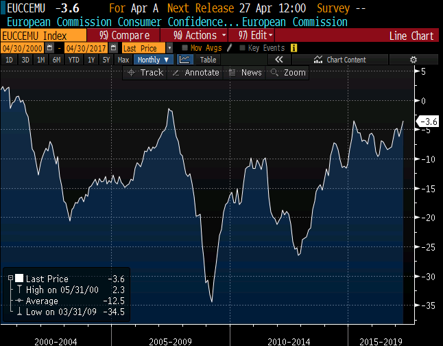Open the start date calendar picker
This screenshot has height=346, width=443.
pyautogui.click(x=50, y=48)
